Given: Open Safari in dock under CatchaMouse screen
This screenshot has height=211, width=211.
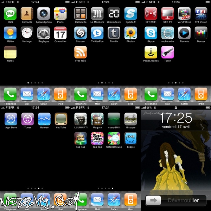Looking at the screenshot, I should (114, 199).
